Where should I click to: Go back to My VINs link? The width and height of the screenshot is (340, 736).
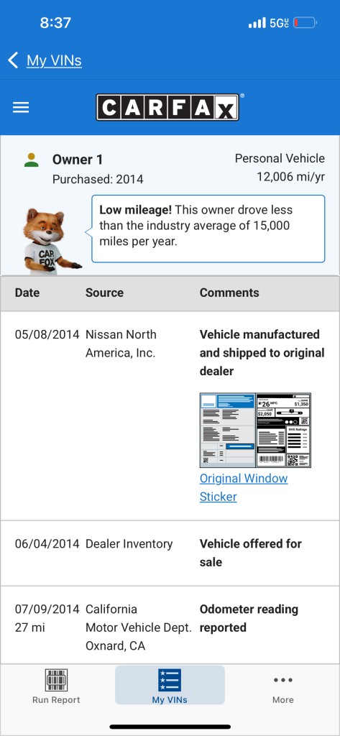click(54, 60)
